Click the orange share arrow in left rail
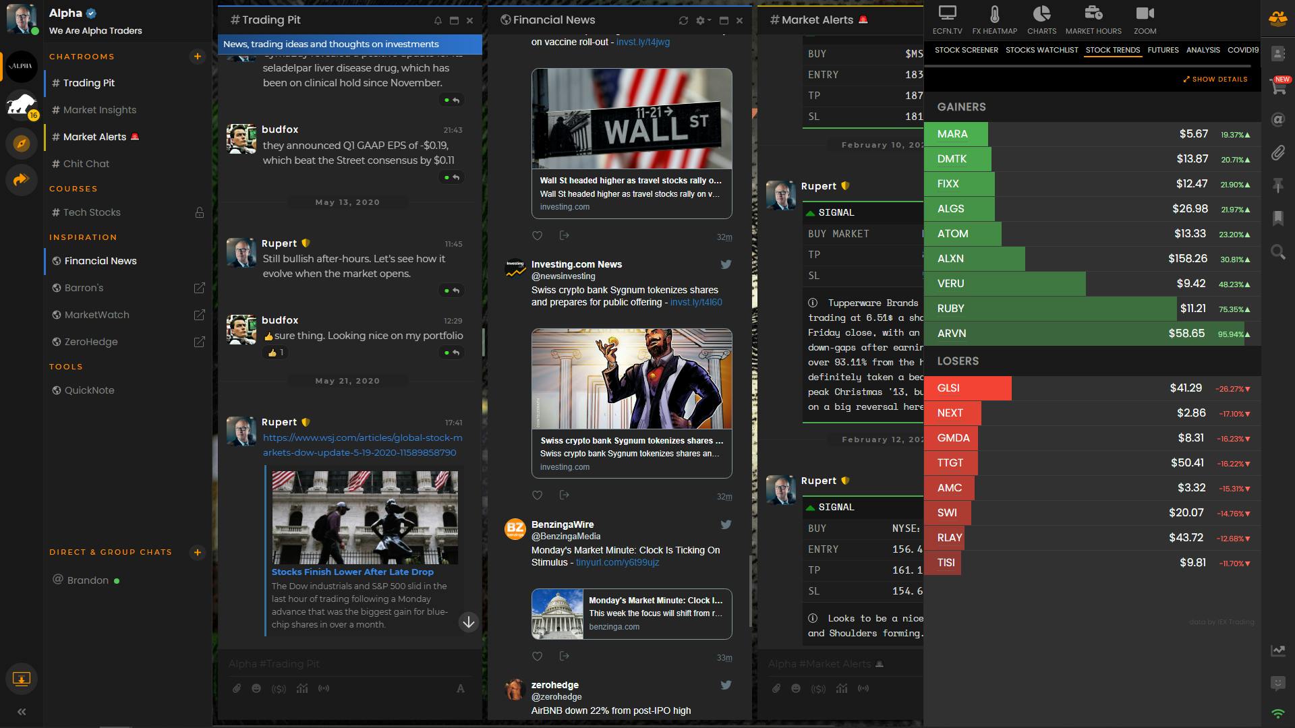The image size is (1295, 728). [22, 180]
